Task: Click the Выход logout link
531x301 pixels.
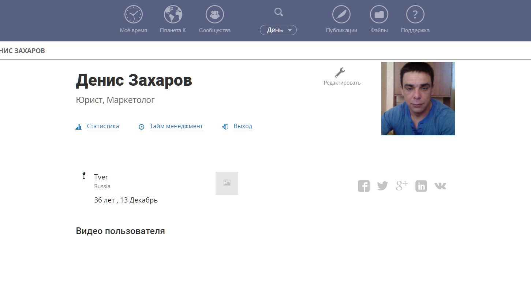Action: 243,126
